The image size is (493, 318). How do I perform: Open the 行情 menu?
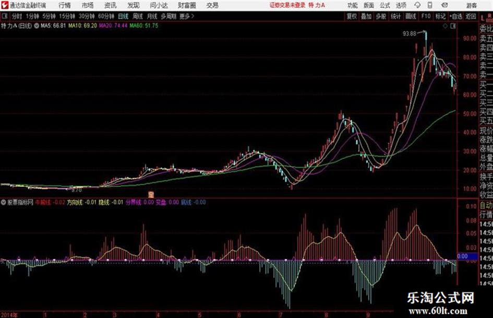click(65, 5)
